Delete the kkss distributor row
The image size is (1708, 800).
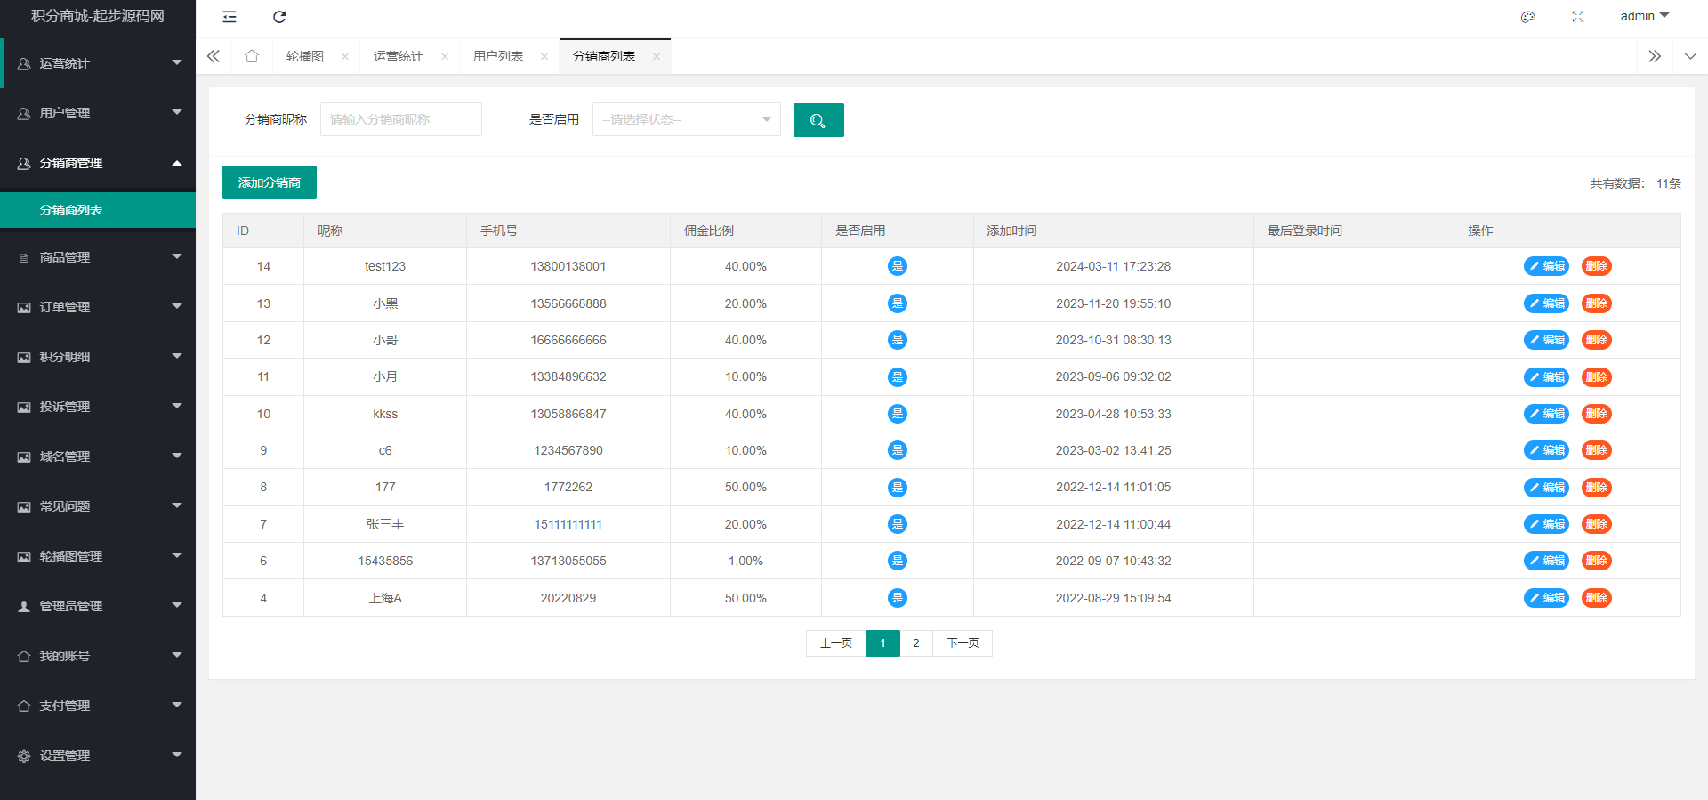point(1596,414)
